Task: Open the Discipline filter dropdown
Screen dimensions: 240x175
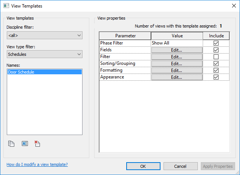Action: (x=44, y=35)
